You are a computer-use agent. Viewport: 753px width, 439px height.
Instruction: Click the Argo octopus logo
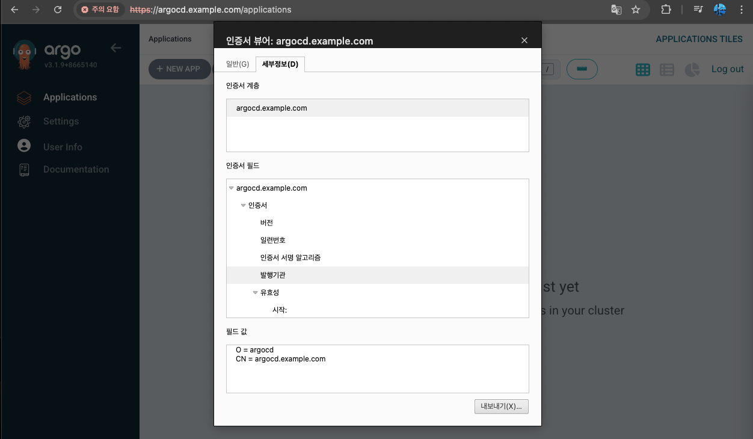click(25, 54)
